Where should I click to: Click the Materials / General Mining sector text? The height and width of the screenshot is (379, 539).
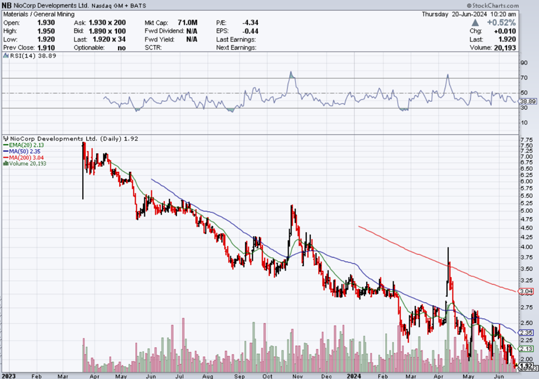tap(39, 14)
